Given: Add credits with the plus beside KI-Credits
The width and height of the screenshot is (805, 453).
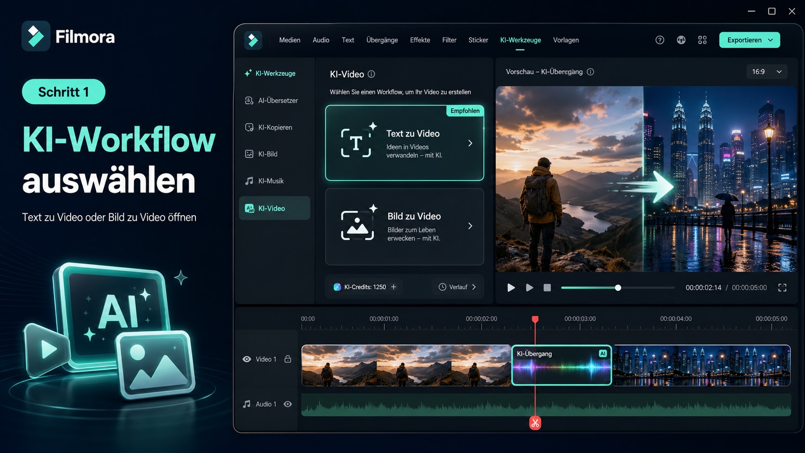Looking at the screenshot, I should coord(393,287).
